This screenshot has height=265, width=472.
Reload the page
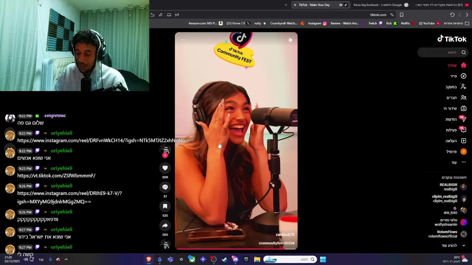[452, 15]
